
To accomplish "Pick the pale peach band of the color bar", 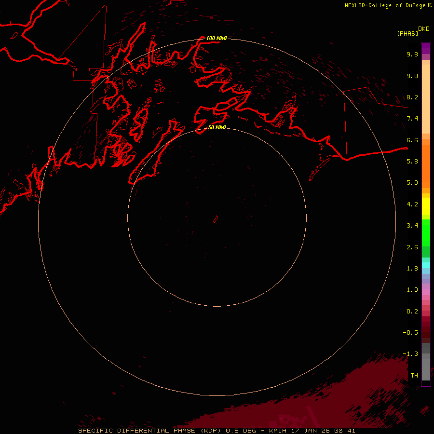I will point(426,99).
